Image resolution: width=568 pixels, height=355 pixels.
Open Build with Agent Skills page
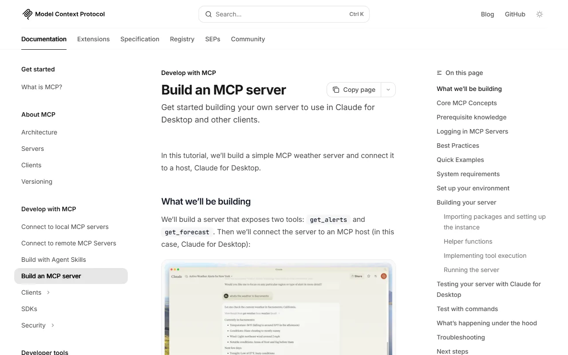(54, 260)
